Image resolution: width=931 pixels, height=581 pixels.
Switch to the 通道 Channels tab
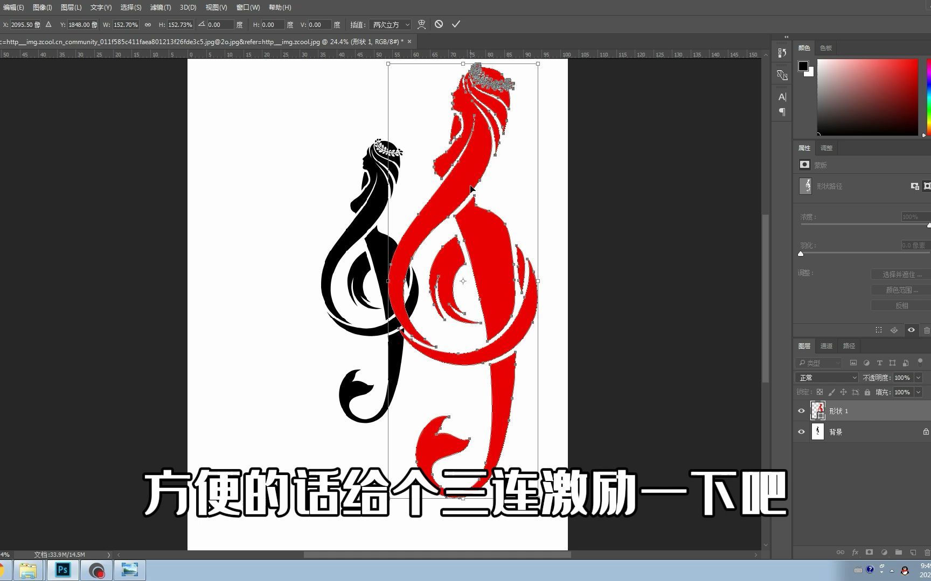point(826,346)
